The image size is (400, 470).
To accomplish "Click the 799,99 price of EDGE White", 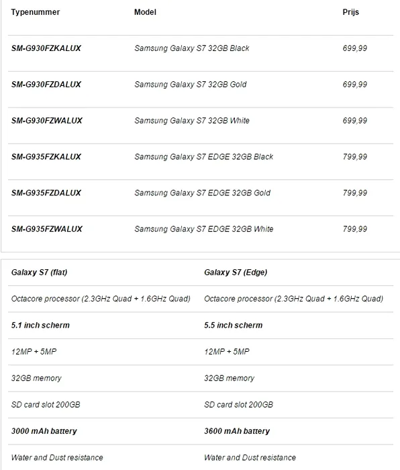I will [x=355, y=229].
